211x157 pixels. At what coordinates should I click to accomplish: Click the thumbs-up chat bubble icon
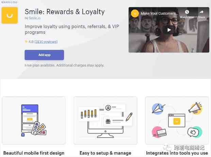point(195,132)
